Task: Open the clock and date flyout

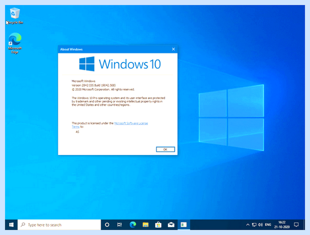Action: coord(282,225)
